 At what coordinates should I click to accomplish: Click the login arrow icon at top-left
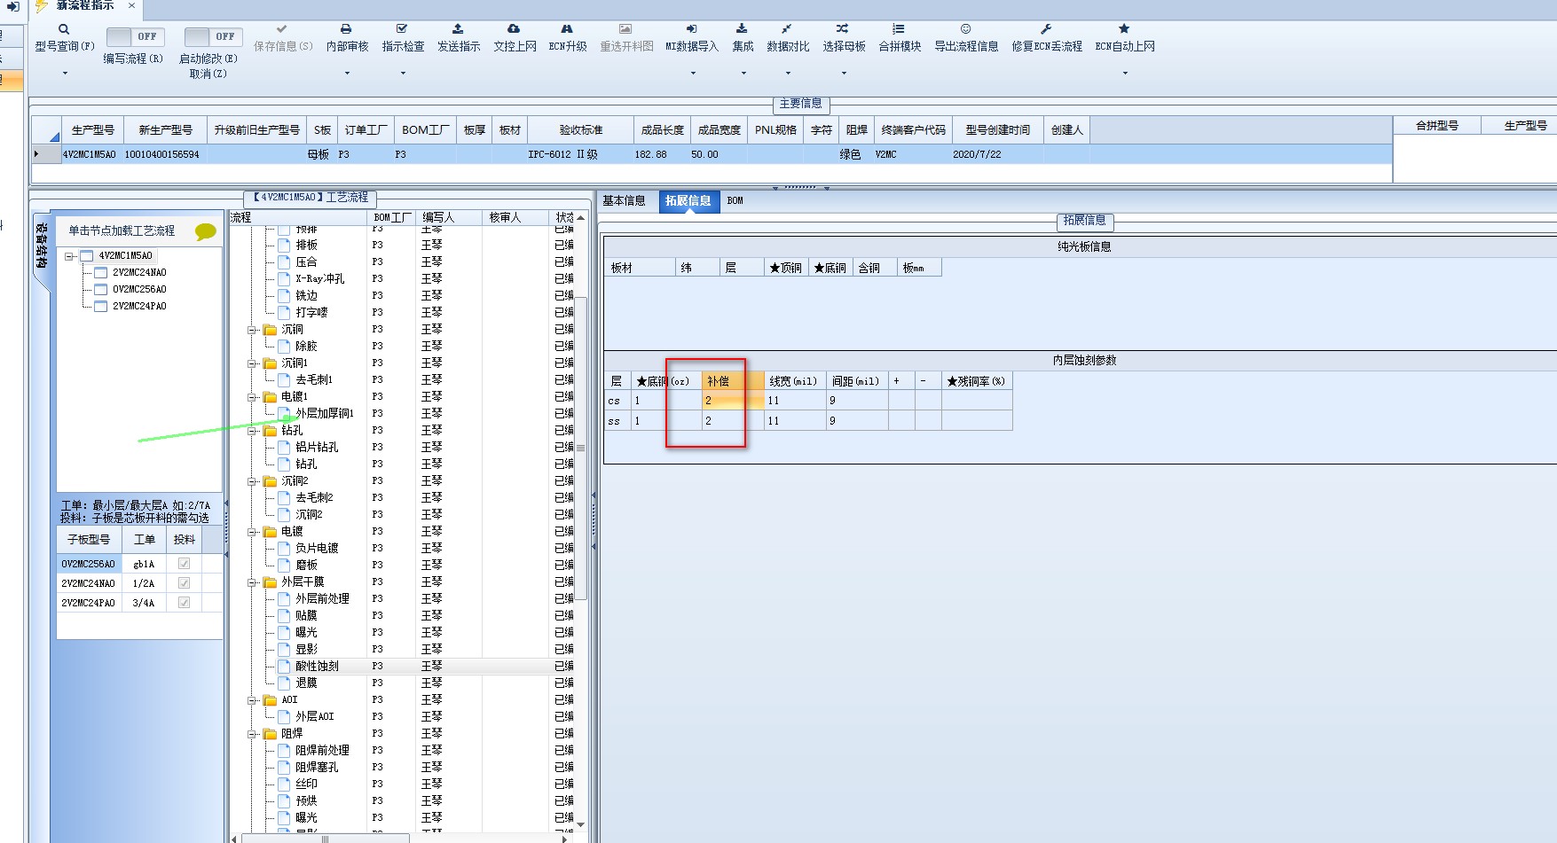click(x=12, y=6)
